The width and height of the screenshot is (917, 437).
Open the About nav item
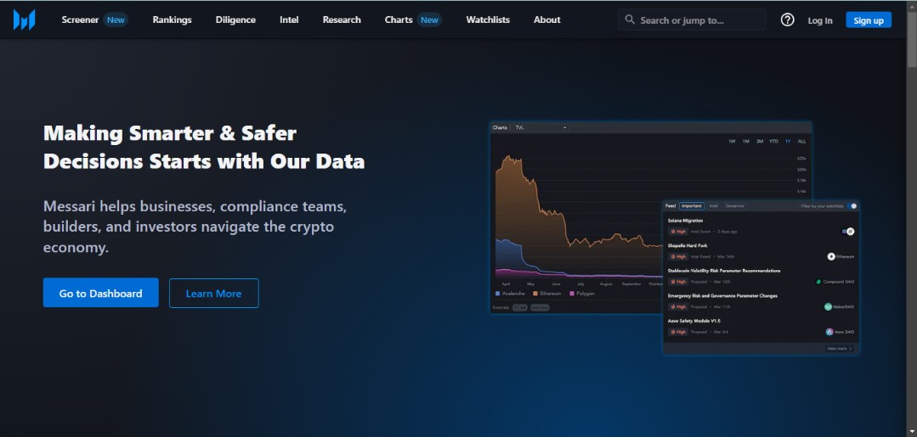click(x=546, y=20)
